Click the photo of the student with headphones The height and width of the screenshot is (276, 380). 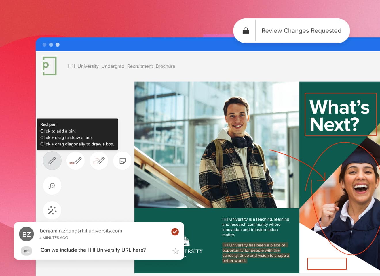pyautogui.click(x=217, y=145)
